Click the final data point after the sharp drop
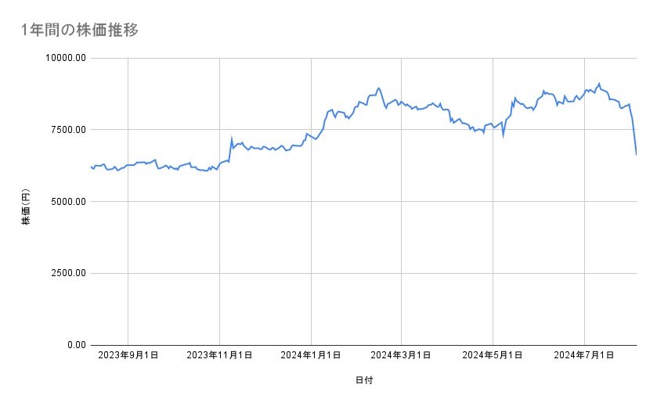Image resolution: width=657 pixels, height=406 pixels. tap(636, 154)
